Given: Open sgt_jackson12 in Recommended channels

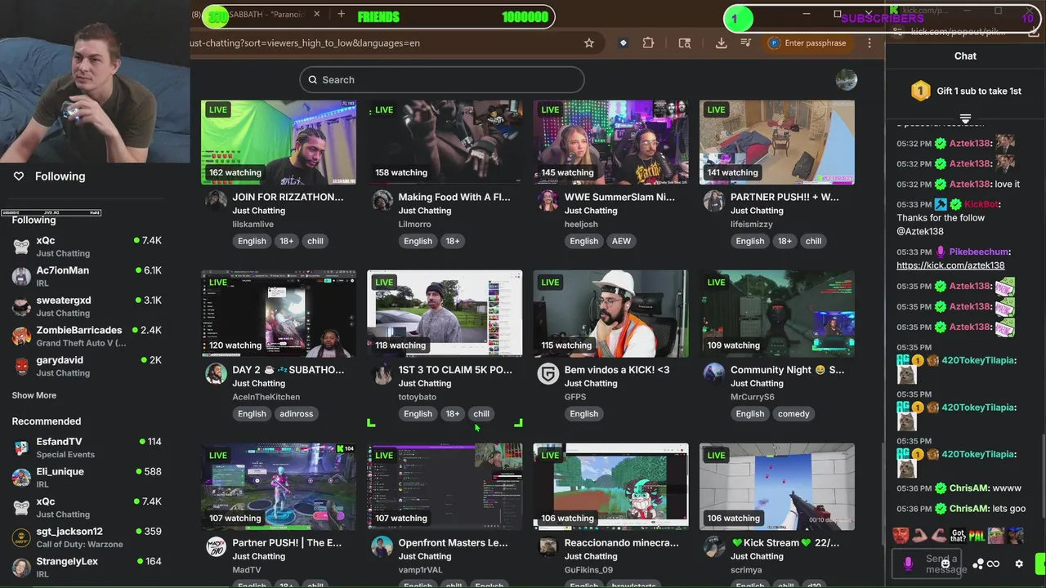Looking at the screenshot, I should (x=87, y=537).
